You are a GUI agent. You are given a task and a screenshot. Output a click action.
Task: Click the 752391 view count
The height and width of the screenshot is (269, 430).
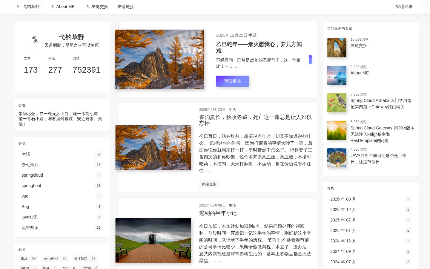[87, 70]
